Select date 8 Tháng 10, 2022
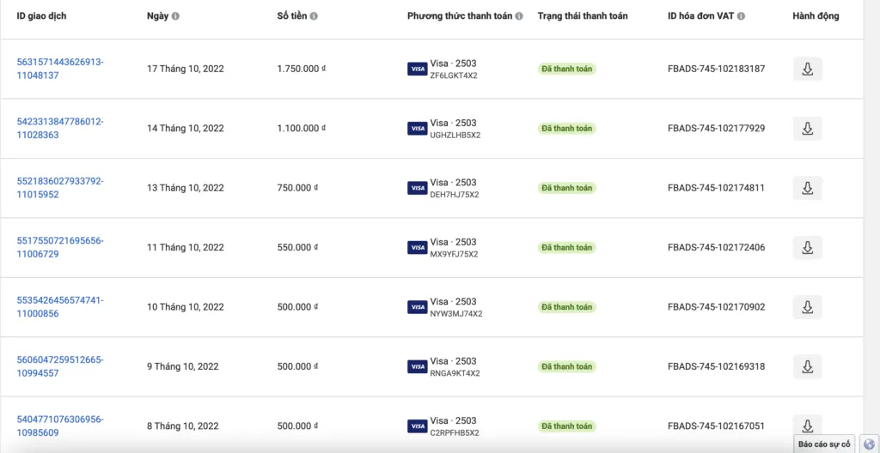 183,426
